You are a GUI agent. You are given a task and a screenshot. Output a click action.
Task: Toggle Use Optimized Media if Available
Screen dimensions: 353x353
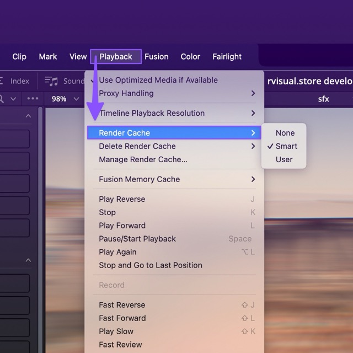[x=158, y=80]
